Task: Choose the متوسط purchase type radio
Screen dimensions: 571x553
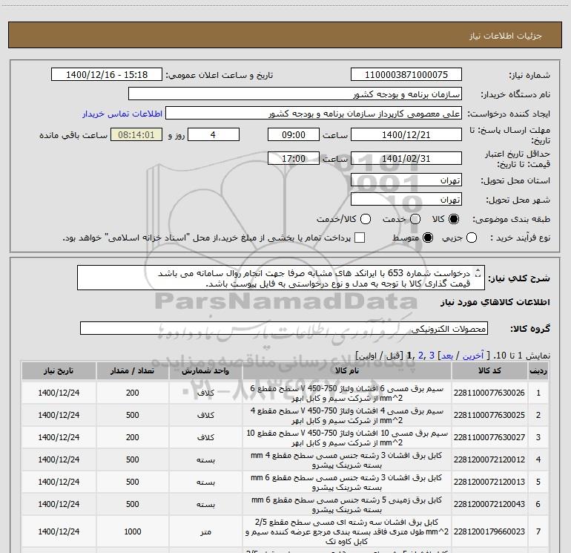Action: click(x=428, y=238)
